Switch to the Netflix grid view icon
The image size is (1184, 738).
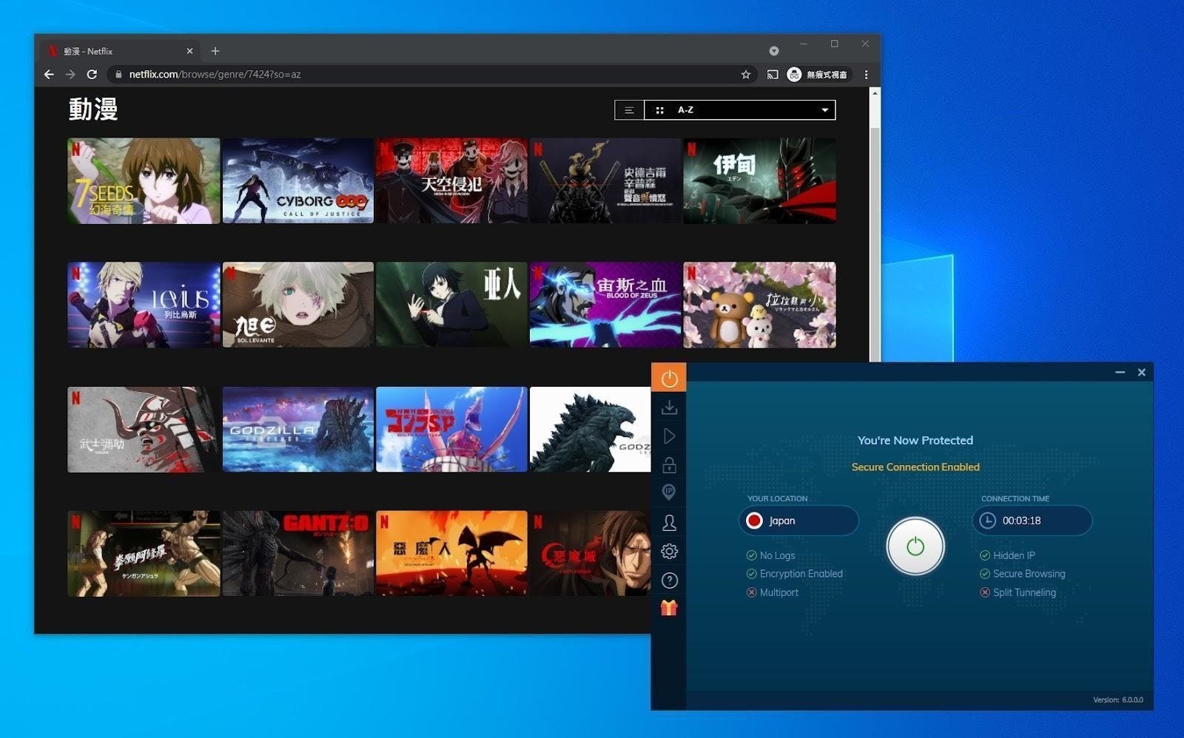(659, 110)
